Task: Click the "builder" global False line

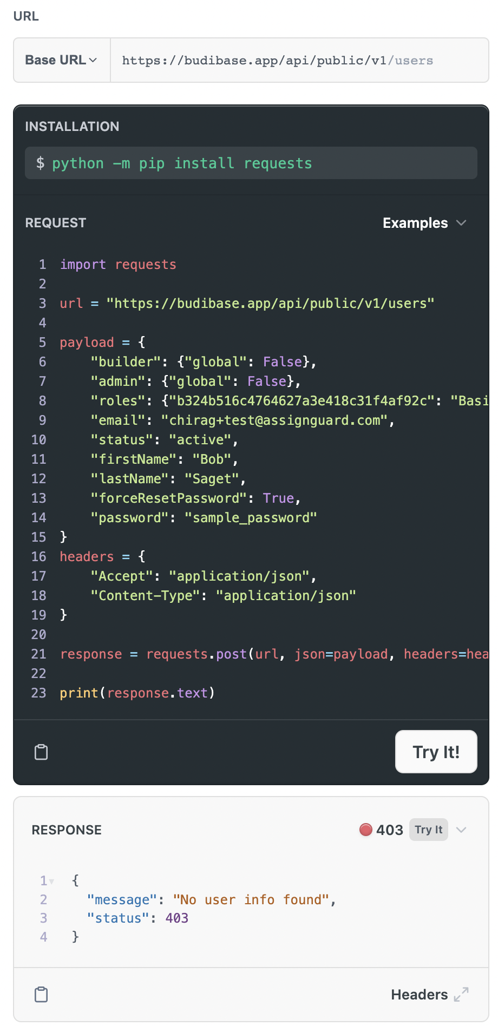Action: coord(204,362)
